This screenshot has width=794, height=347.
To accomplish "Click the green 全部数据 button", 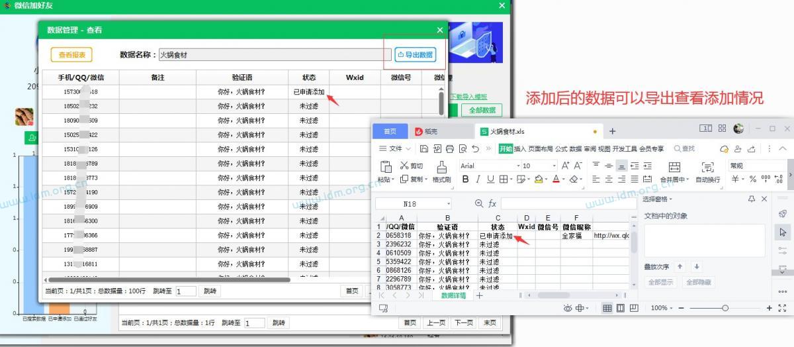I will coord(482,110).
